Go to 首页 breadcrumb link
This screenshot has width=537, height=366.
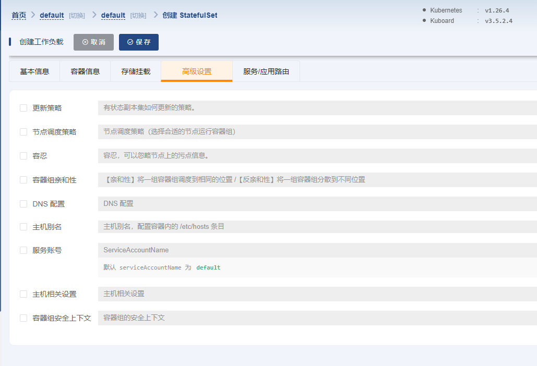[19, 15]
